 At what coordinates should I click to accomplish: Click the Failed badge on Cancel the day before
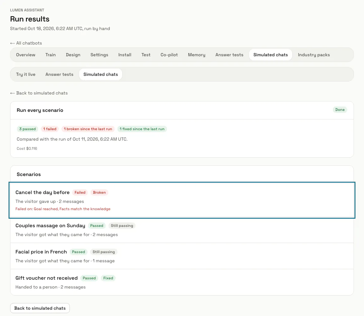(80, 192)
